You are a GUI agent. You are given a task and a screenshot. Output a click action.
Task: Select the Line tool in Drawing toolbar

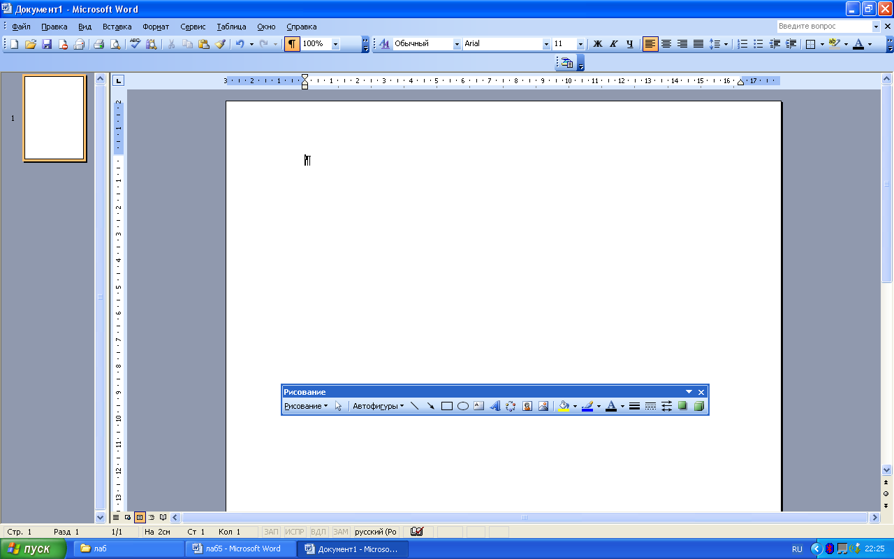pos(414,406)
